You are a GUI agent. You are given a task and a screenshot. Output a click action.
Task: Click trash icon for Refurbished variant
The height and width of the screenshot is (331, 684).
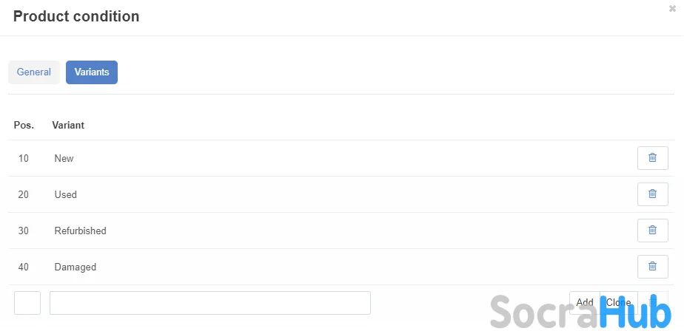pos(652,231)
